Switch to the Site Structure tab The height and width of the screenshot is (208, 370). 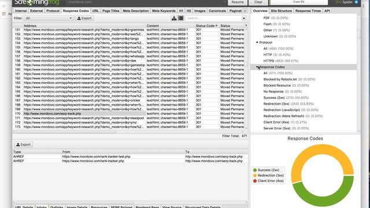pos(282,11)
